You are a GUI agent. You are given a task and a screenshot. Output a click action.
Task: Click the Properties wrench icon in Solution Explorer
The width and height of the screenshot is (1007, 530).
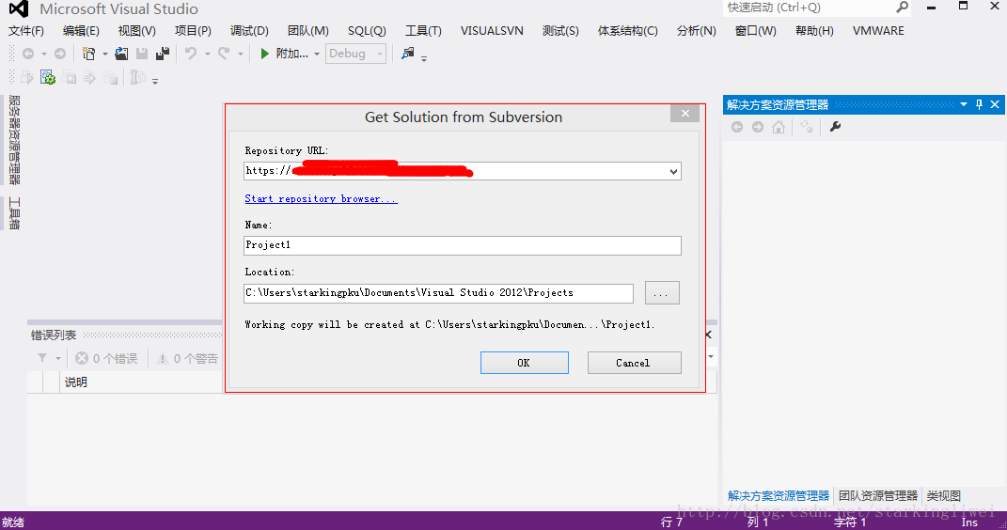835,127
